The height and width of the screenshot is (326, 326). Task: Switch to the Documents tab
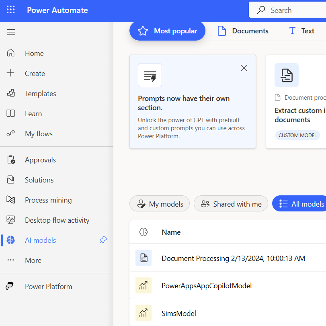pyautogui.click(x=243, y=31)
